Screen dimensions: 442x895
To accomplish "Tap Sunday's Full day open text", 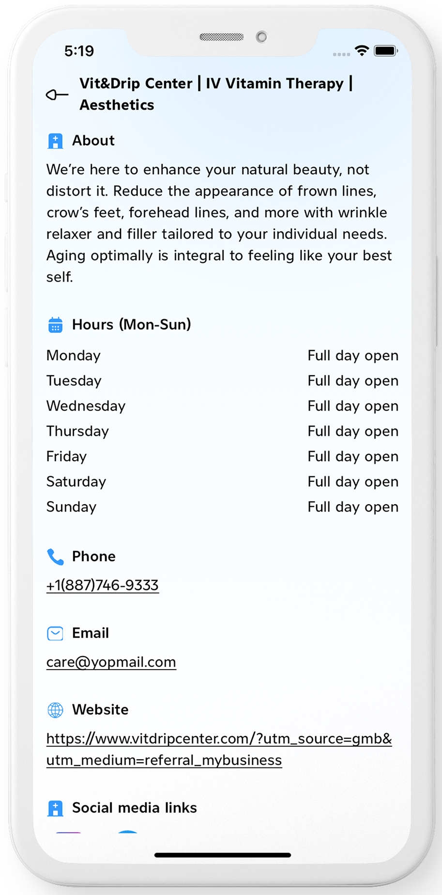I will point(353,507).
